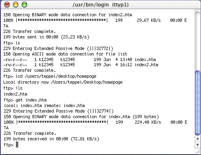The height and width of the screenshot is (155, 201).
Task: Click the 29.67 KB/s progress bar line
Action: pyautogui.click(x=95, y=20)
